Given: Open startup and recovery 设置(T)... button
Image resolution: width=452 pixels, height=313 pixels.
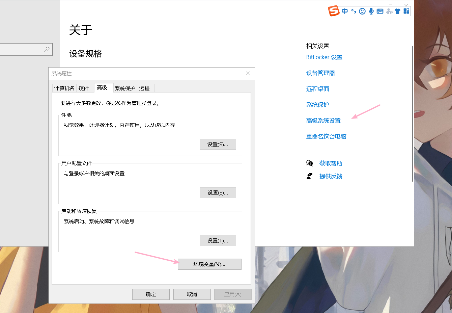Looking at the screenshot, I should tap(218, 240).
